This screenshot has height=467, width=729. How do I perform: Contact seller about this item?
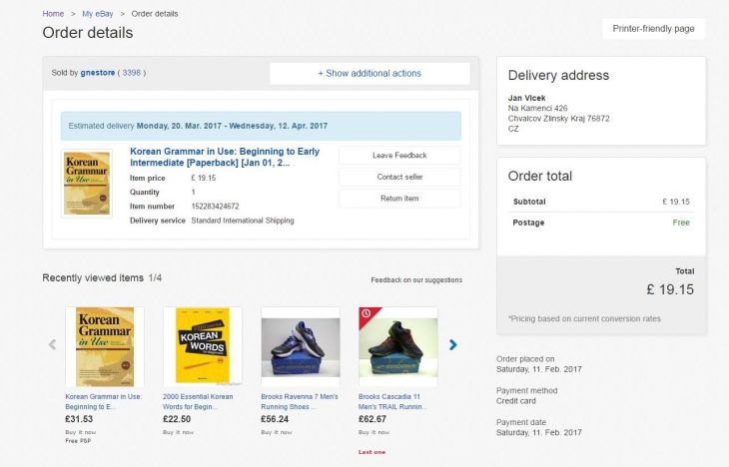click(x=399, y=177)
